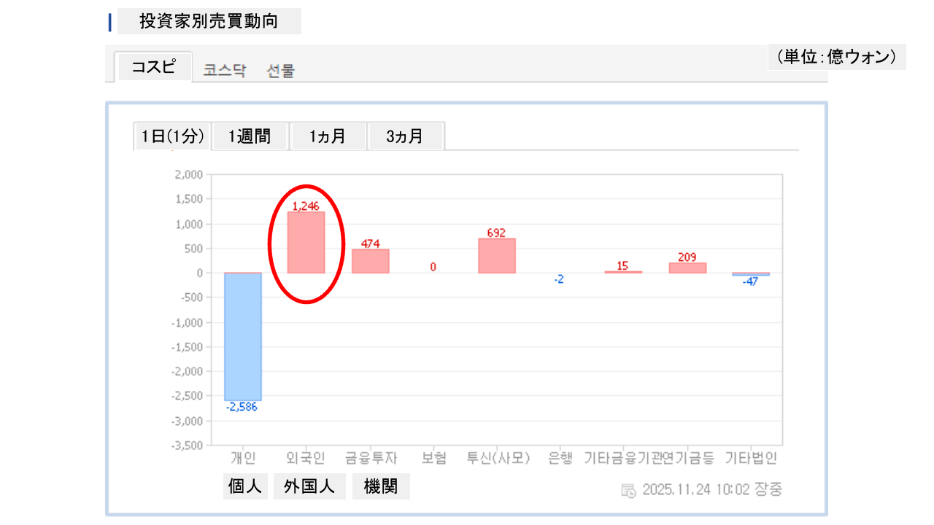Click the small 기타법인 bar showing -47

click(x=751, y=274)
